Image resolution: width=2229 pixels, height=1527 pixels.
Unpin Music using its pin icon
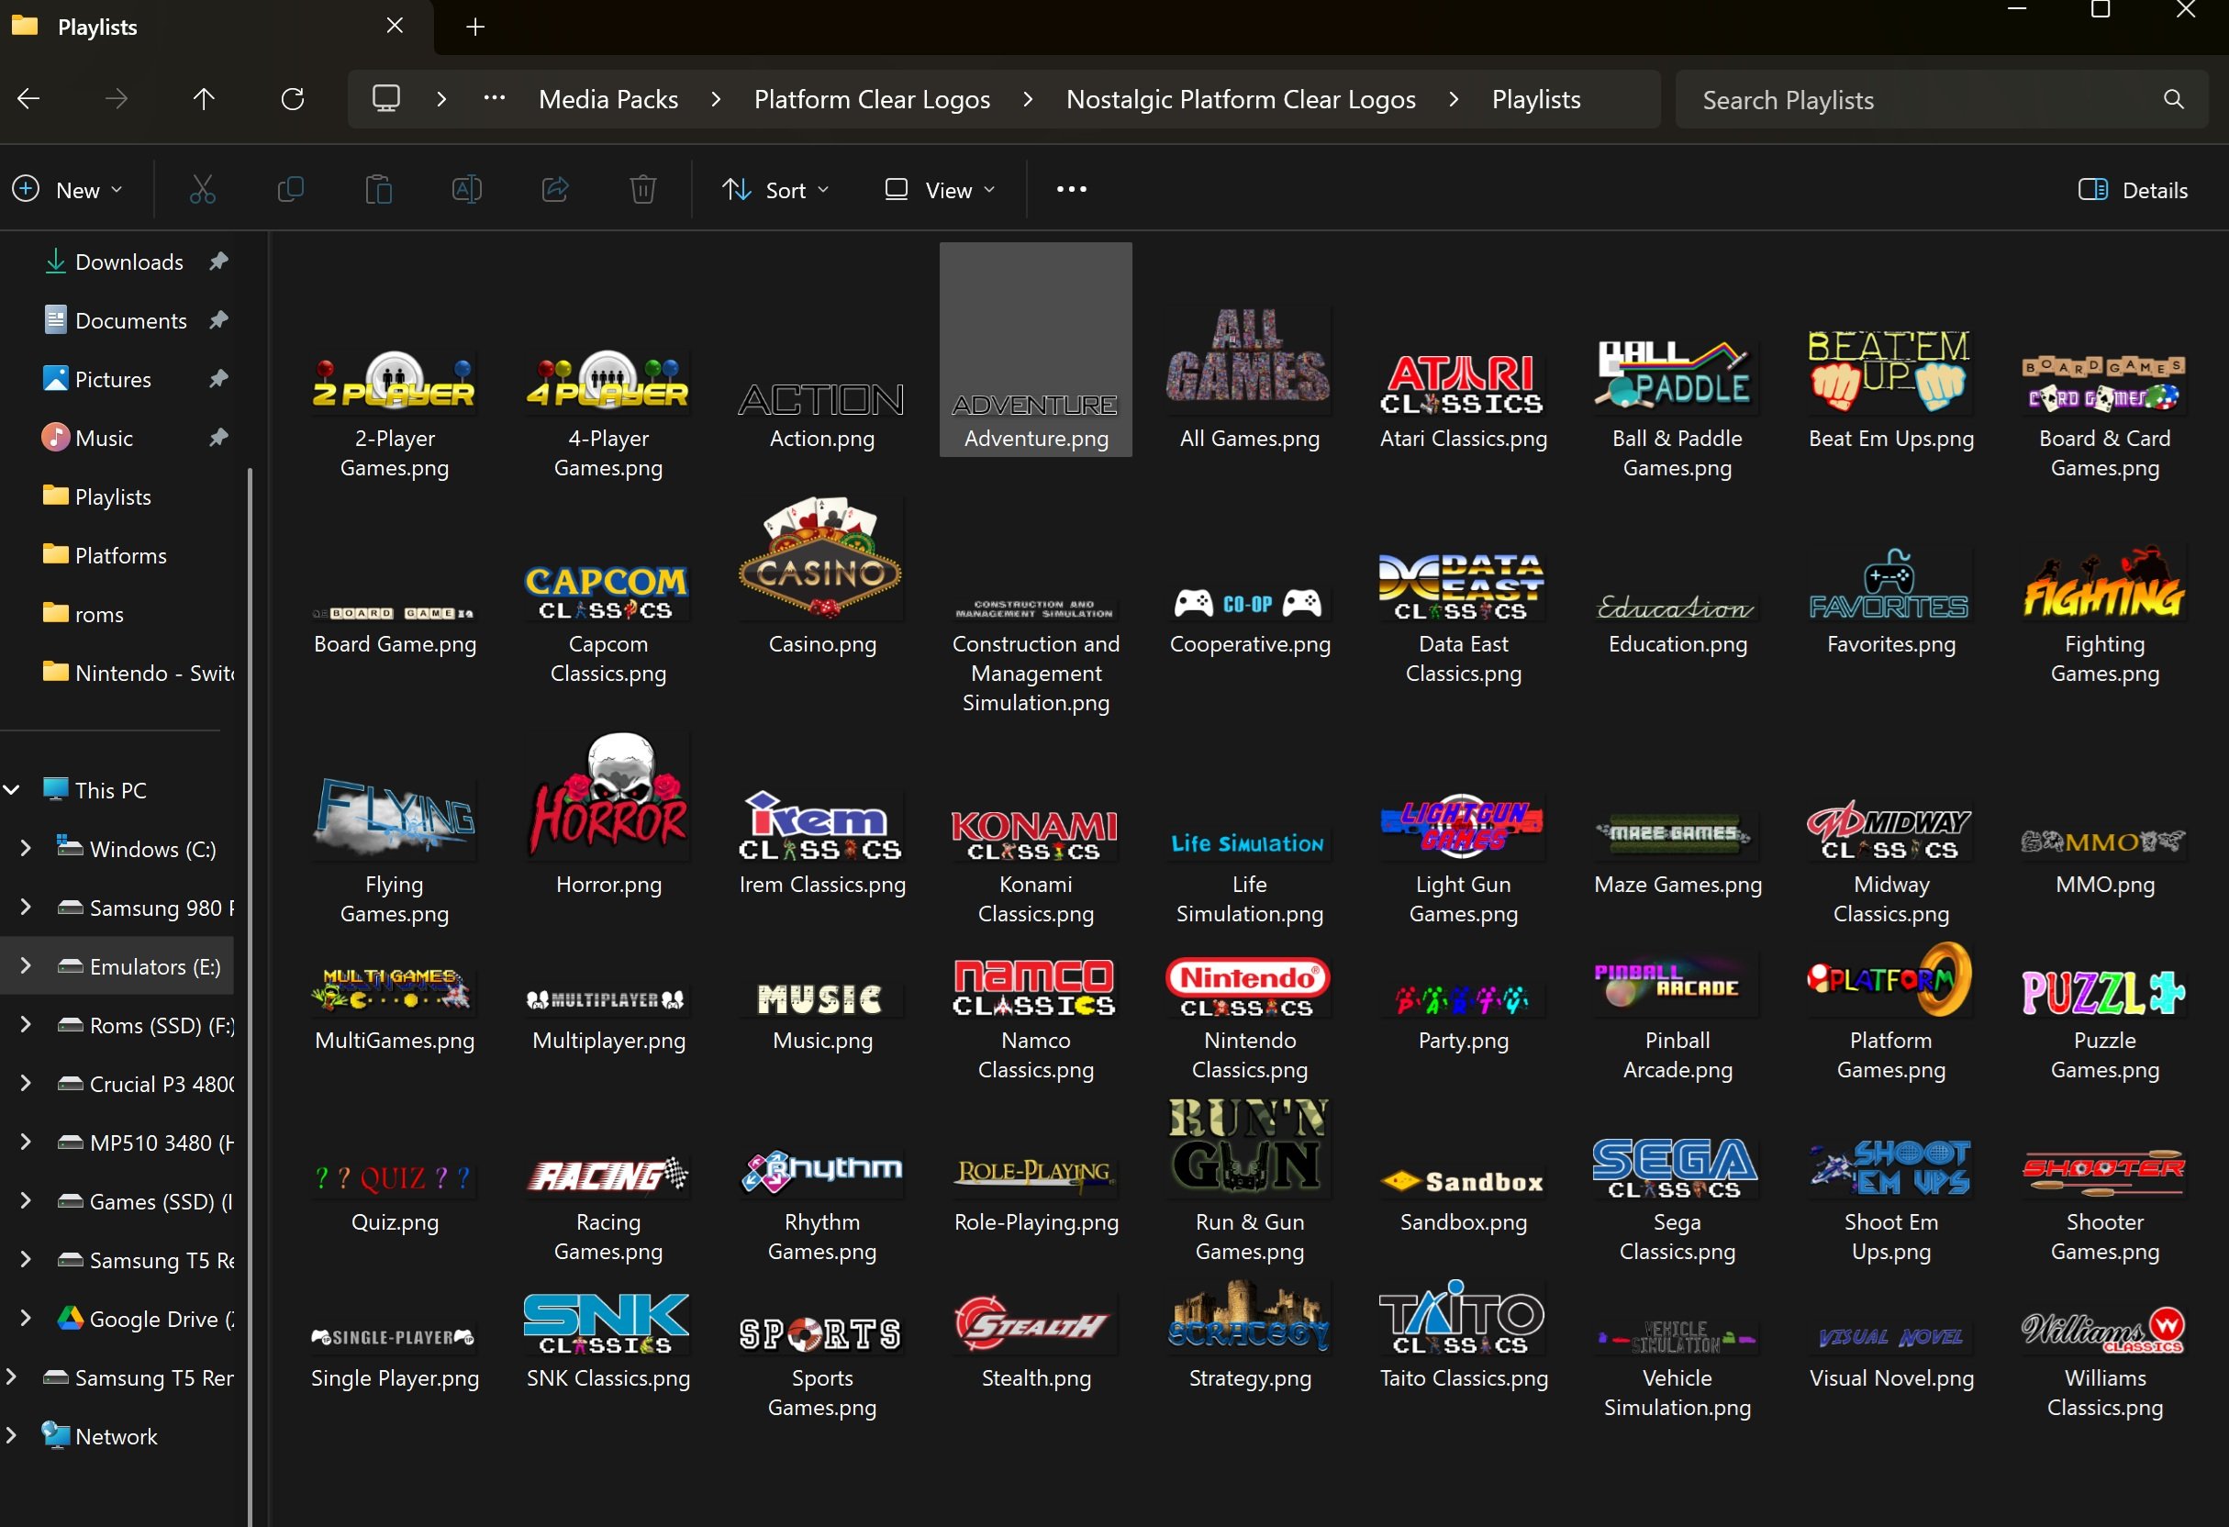pos(218,438)
